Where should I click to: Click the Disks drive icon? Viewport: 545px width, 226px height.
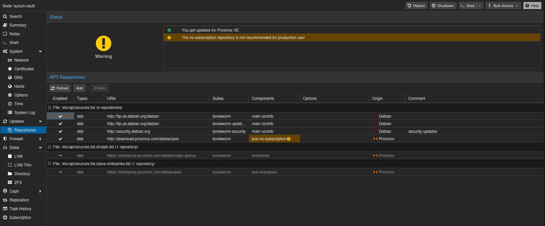[5, 148]
